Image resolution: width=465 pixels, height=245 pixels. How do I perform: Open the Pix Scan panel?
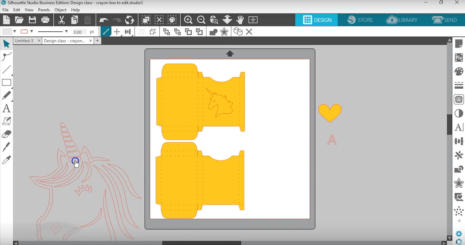pos(459,58)
